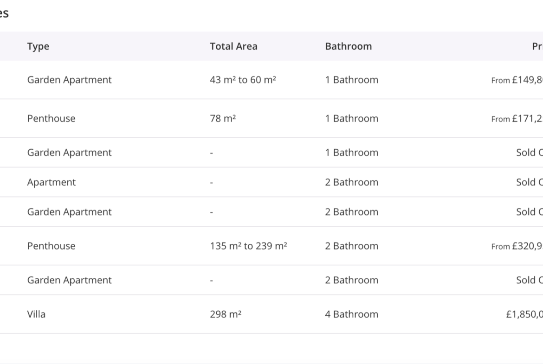Click the Bathroom column header

click(x=348, y=46)
